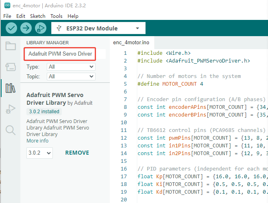Image resolution: width=268 pixels, height=203 pixels.
Task: Open the Search magnifier sidebar icon
Action: point(11,130)
